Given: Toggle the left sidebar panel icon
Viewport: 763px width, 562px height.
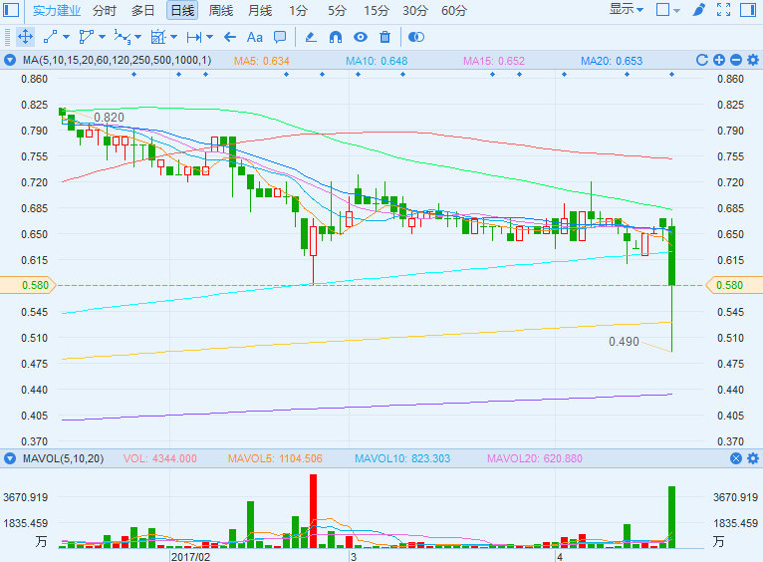Looking at the screenshot, I should click(11, 10).
